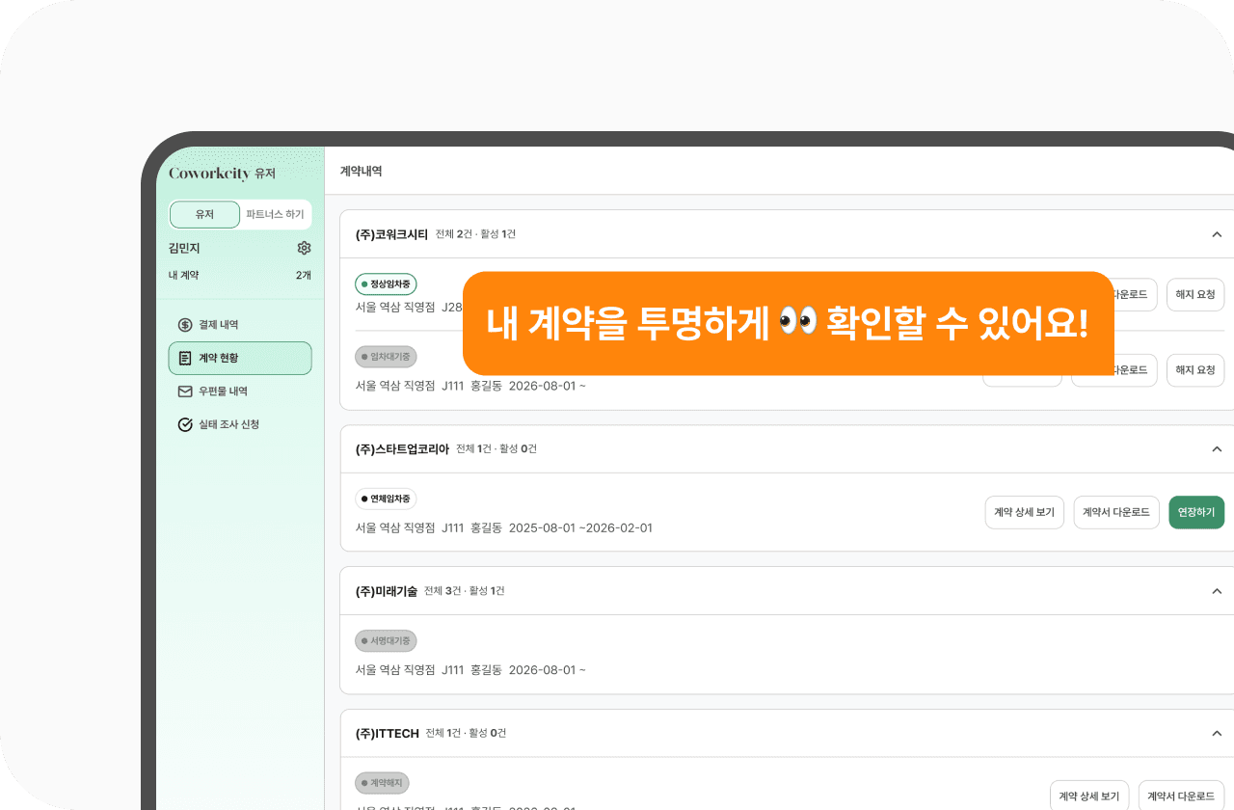
Task: Click the 서명대기중 status indicator
Action: 386,640
